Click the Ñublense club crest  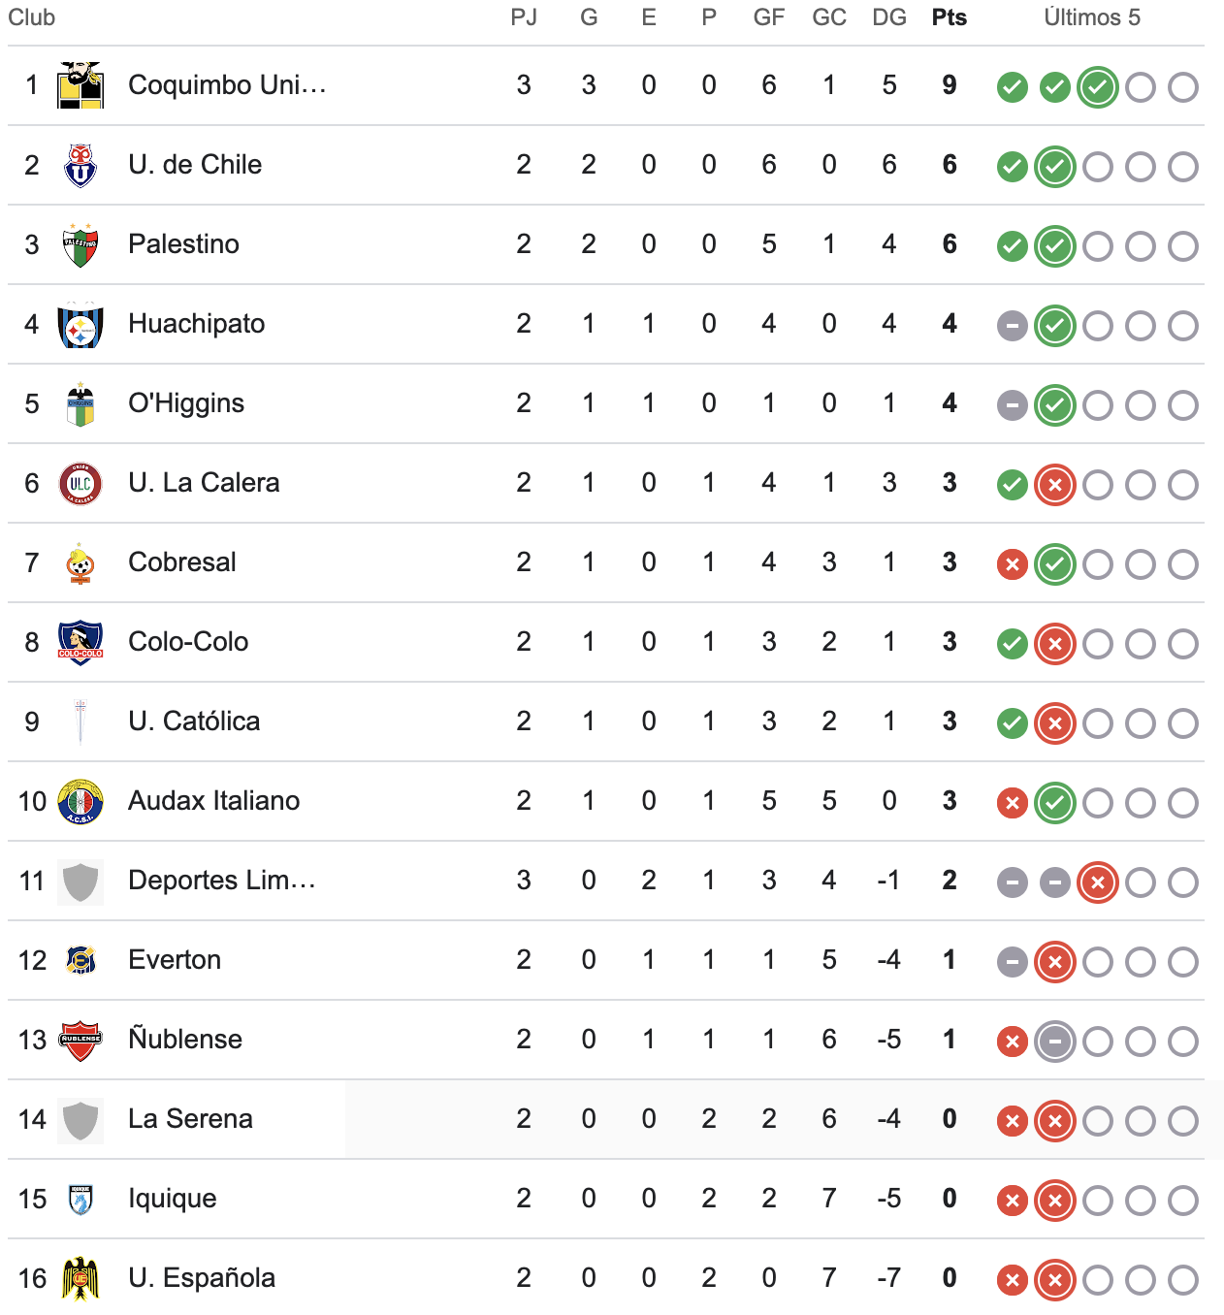tap(81, 1040)
